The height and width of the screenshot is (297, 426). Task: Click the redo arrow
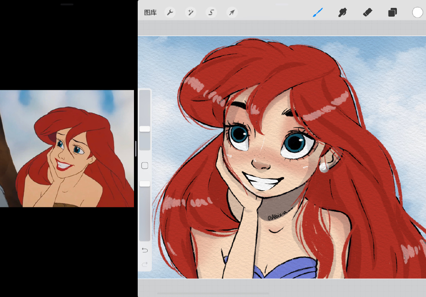(145, 264)
